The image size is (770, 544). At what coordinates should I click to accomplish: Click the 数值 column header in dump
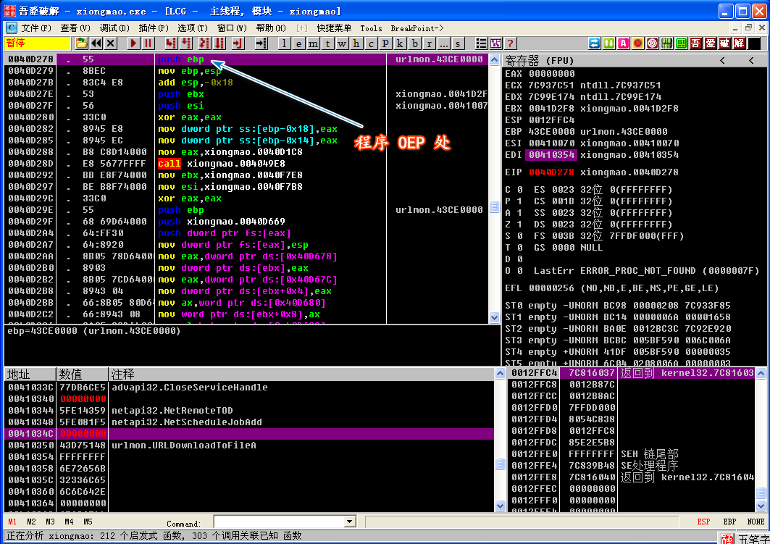point(83,374)
